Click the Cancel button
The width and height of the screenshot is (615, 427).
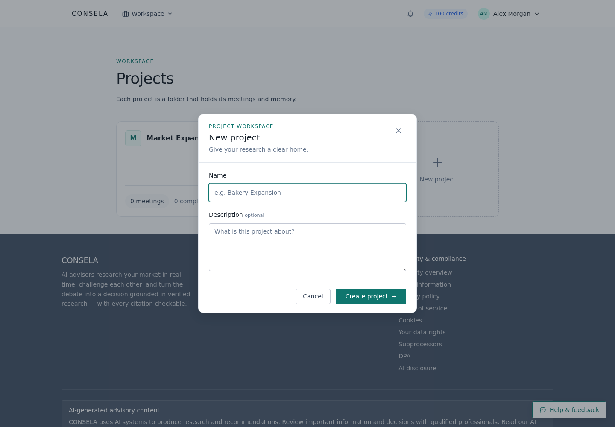(313, 296)
